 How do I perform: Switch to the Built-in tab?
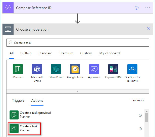pos(26,53)
